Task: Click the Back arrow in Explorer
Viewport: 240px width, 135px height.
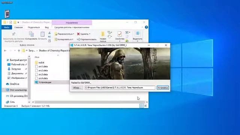Action: coord(5,51)
